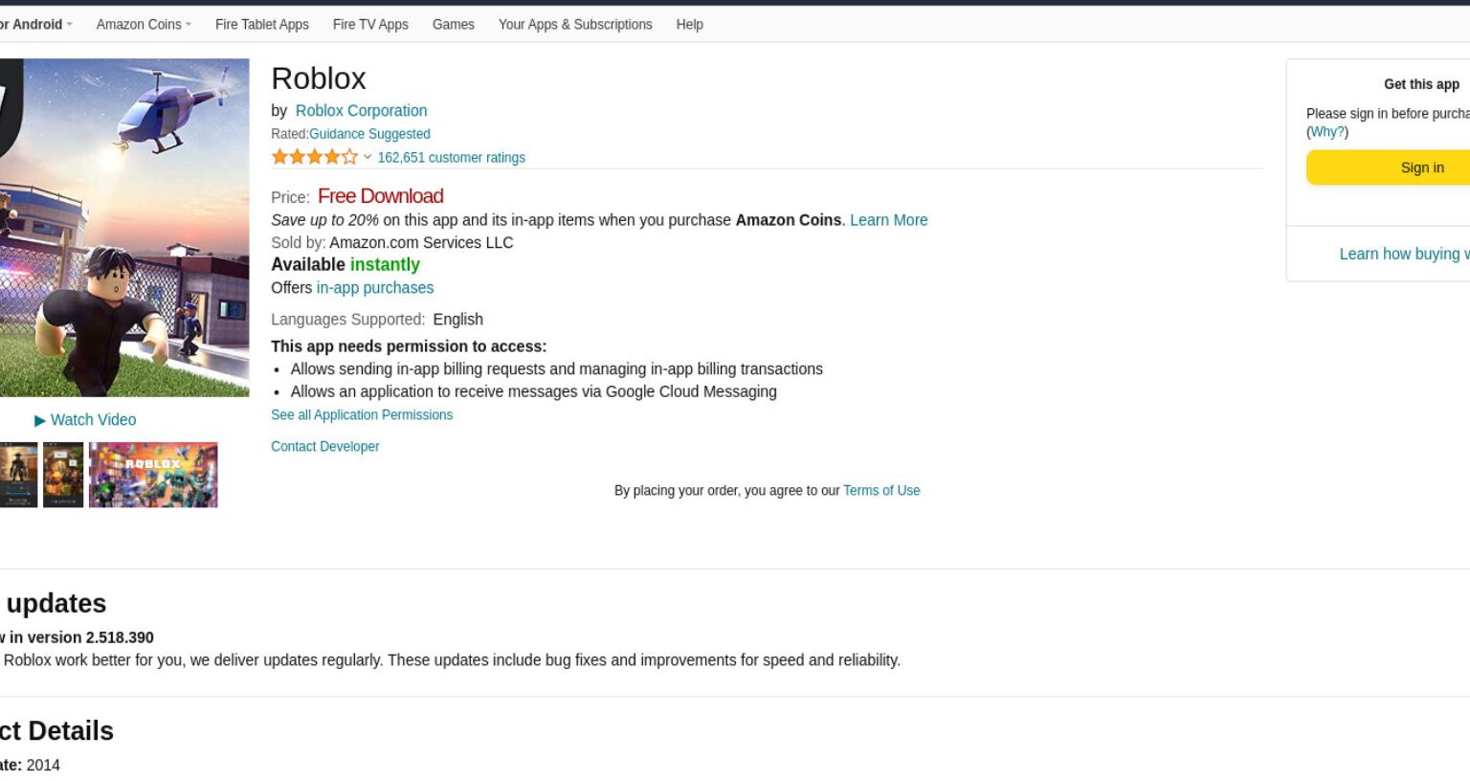1470x781 pixels.
Task: See all Application Permissions
Action: coord(362,415)
